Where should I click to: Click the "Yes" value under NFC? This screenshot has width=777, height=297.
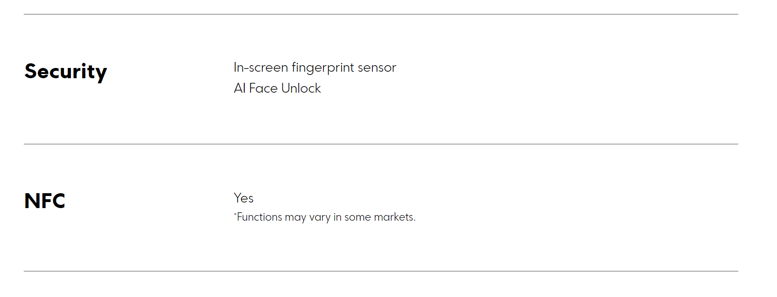[x=243, y=198]
